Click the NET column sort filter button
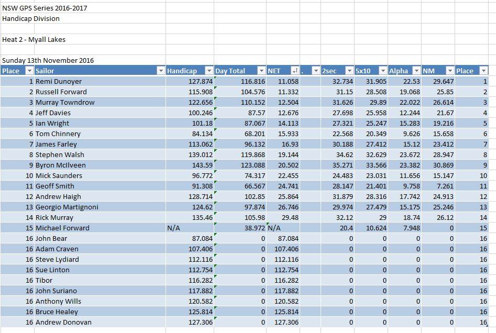The height and width of the screenshot is (333, 496). 295,71
